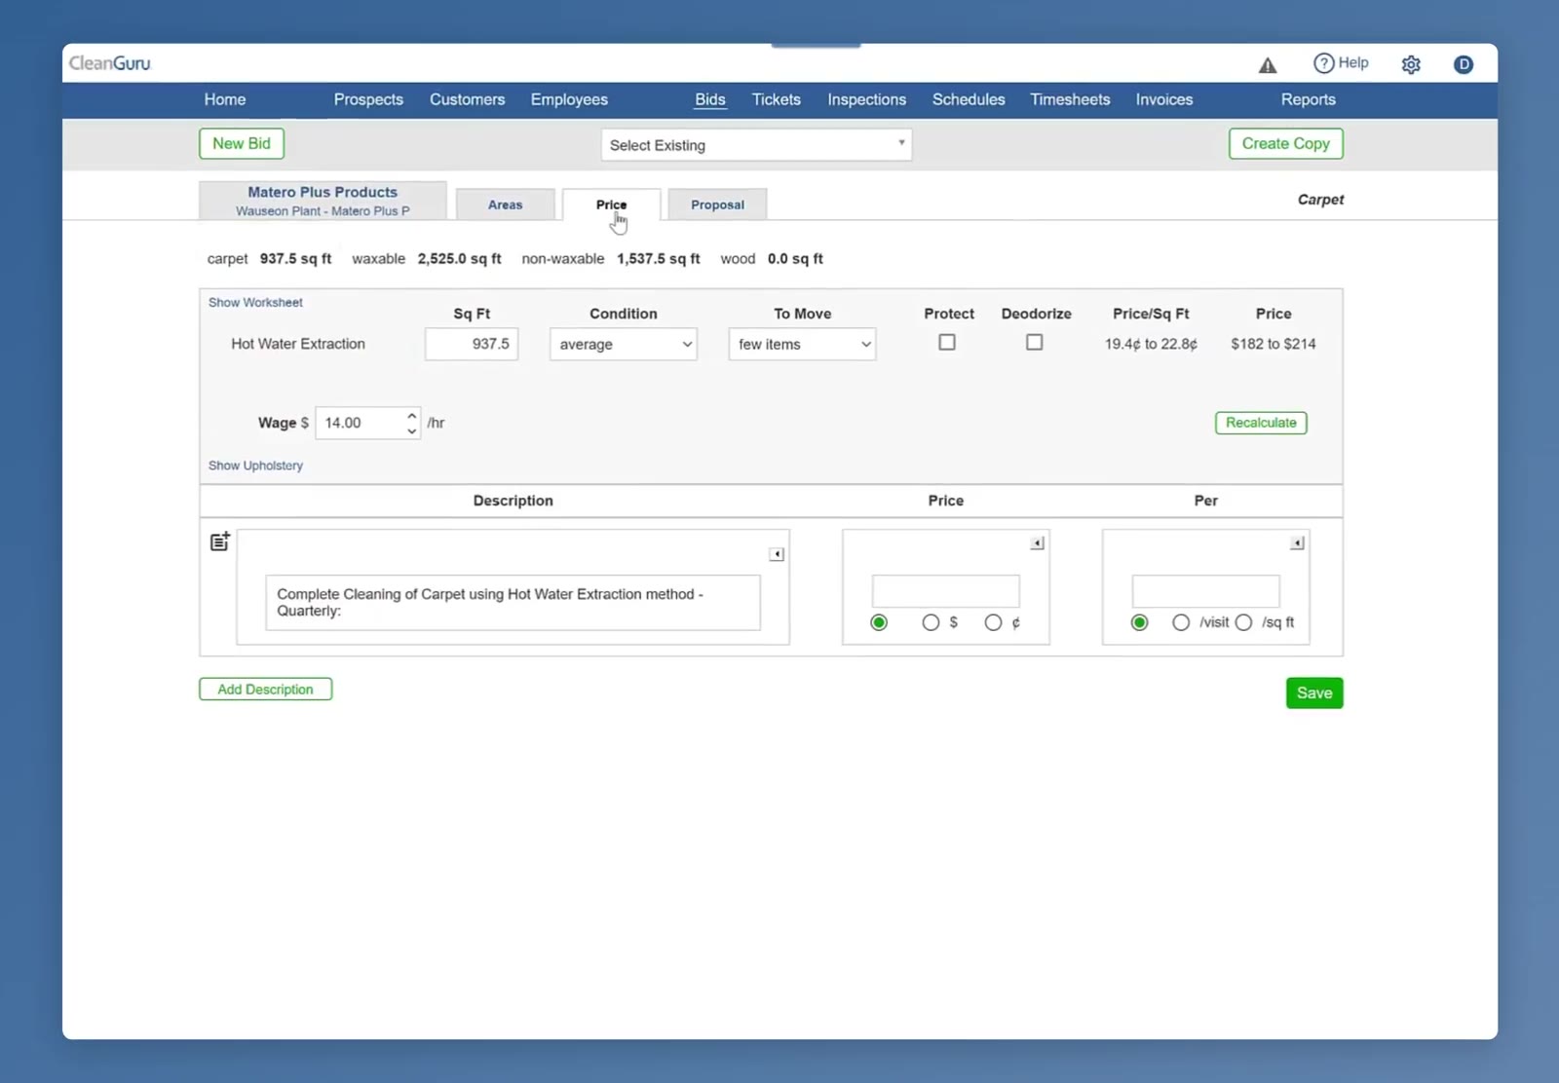This screenshot has height=1083, width=1559.
Task: Switch to the Proposal tab
Action: click(718, 205)
